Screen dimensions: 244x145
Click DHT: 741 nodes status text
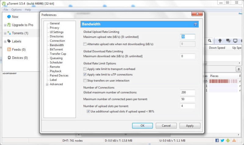(73, 140)
